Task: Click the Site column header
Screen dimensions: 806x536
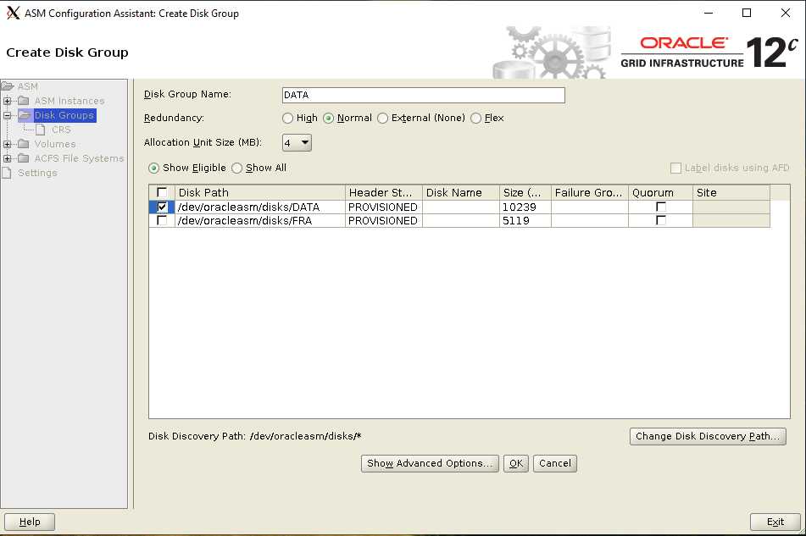Action: pos(731,192)
